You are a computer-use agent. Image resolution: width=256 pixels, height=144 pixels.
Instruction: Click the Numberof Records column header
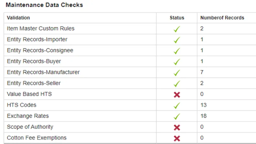click(222, 18)
